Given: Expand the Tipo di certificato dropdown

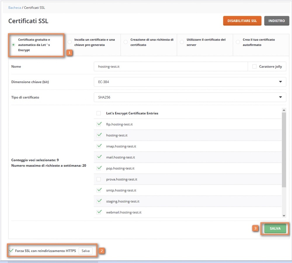Looking at the screenshot, I should (x=190, y=97).
